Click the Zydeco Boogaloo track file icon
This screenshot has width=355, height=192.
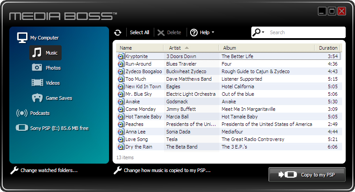(x=121, y=71)
